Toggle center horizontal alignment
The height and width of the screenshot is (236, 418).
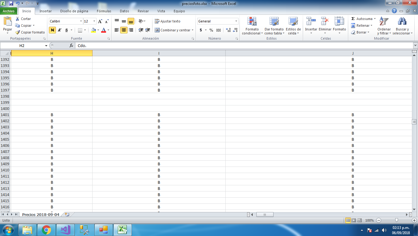click(x=124, y=30)
